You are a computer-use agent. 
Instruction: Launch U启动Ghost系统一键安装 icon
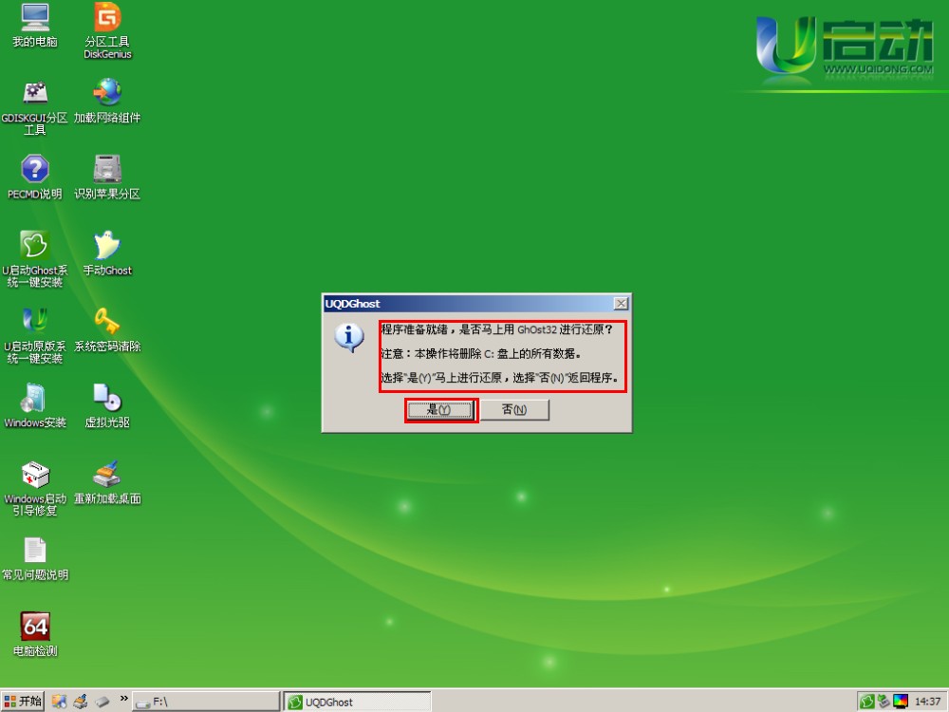tap(34, 259)
